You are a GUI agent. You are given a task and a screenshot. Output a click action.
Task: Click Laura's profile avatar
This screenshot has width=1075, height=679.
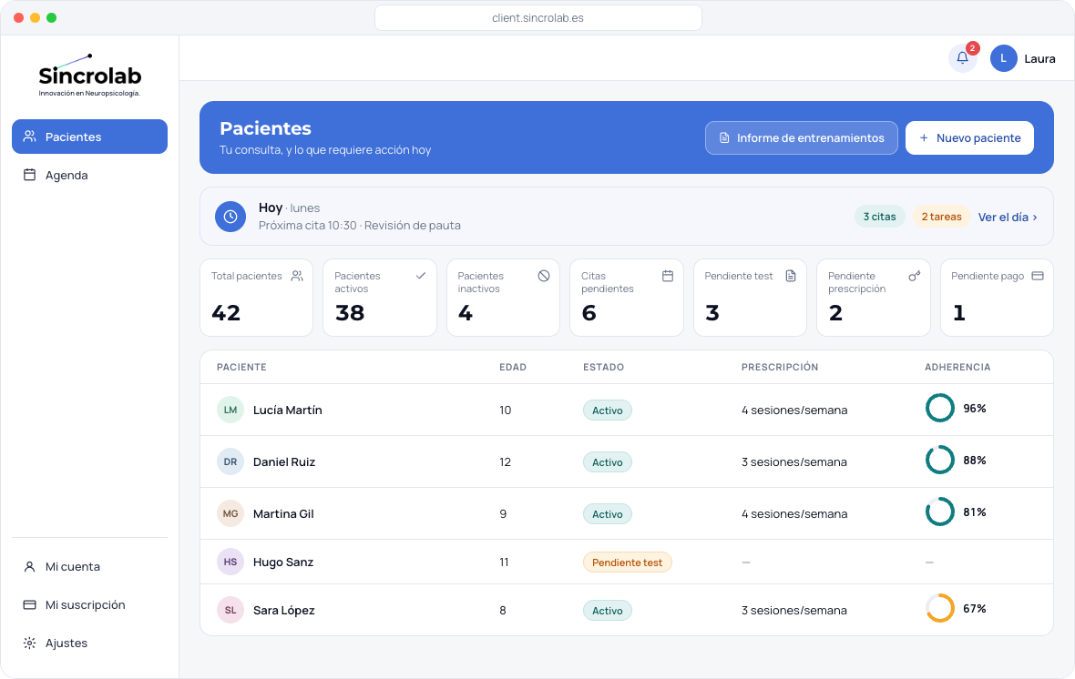[1003, 58]
